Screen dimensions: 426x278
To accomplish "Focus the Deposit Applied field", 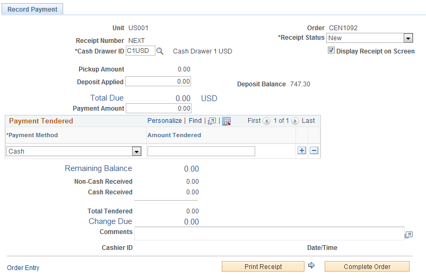I will click(x=158, y=82).
